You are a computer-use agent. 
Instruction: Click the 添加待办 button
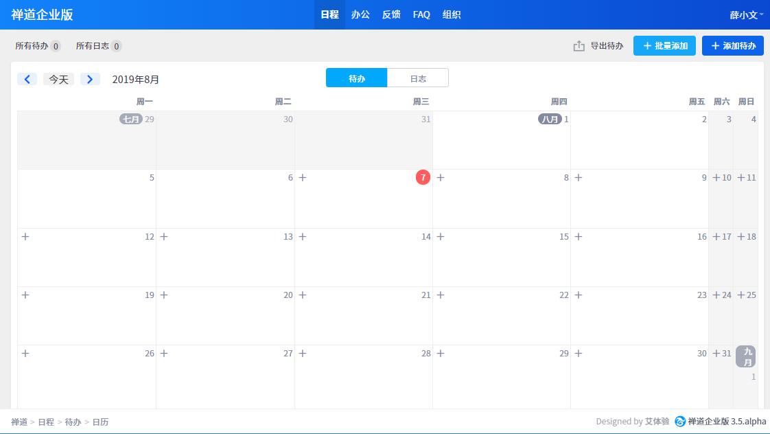(x=732, y=46)
